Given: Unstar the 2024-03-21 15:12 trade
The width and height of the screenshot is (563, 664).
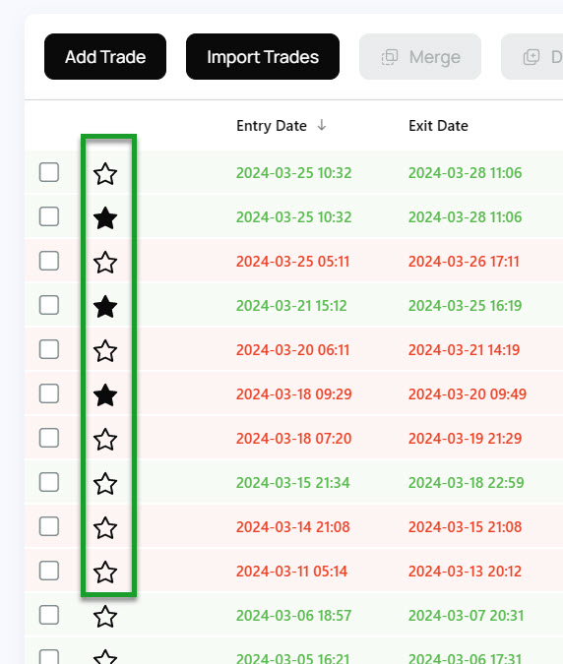Looking at the screenshot, I should [105, 307].
